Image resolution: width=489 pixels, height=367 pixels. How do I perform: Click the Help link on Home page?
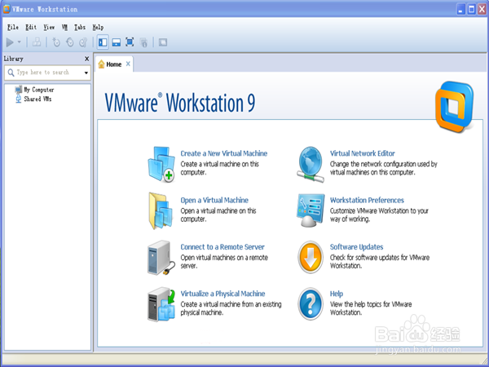point(337,294)
